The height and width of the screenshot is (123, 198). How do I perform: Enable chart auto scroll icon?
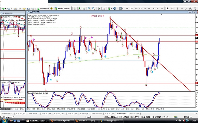[99, 8]
